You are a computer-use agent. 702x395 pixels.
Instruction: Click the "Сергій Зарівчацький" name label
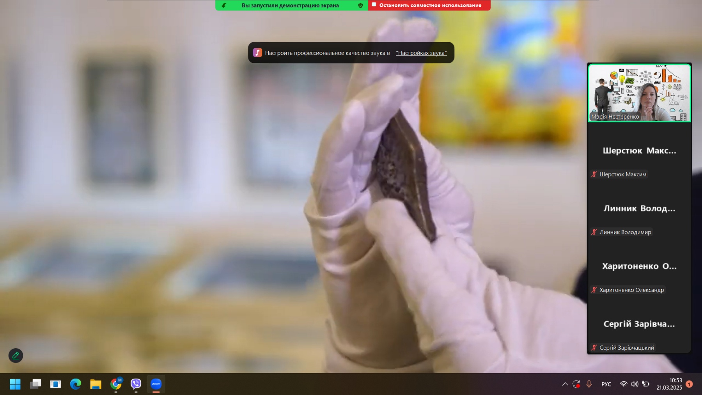click(x=627, y=347)
